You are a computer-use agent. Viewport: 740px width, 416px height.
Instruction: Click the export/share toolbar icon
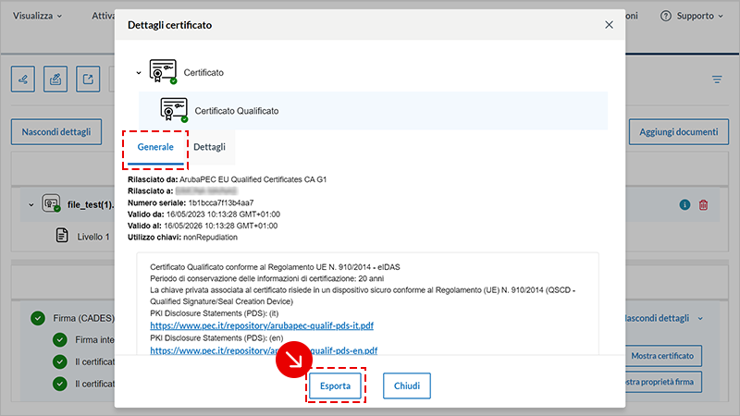[88, 79]
